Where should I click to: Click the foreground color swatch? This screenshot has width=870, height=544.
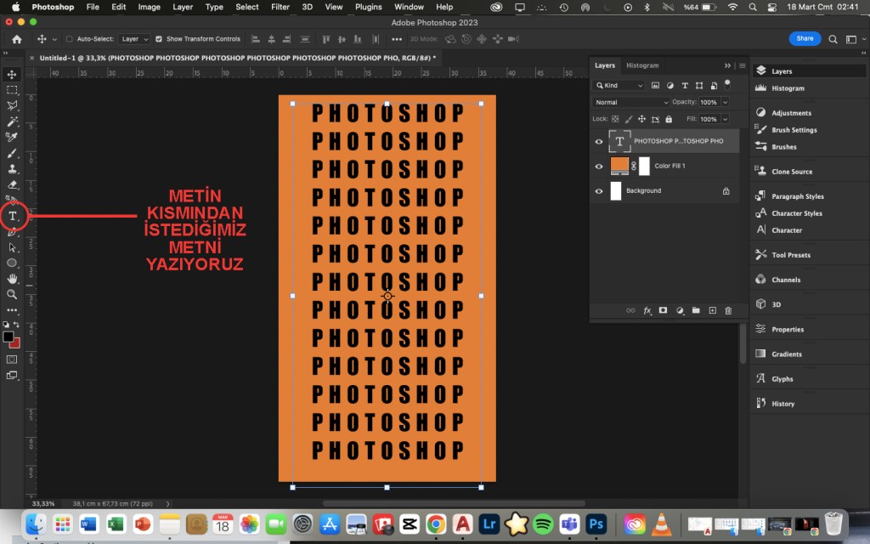pos(8,337)
